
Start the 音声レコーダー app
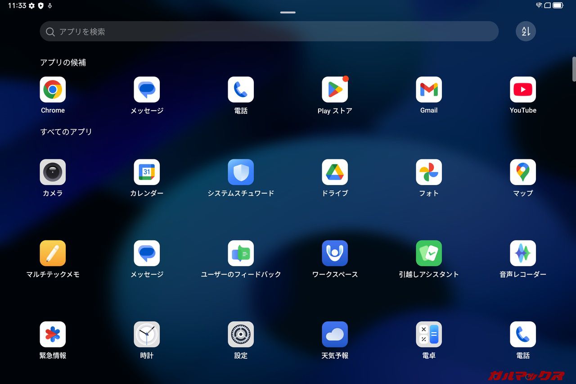point(523,253)
